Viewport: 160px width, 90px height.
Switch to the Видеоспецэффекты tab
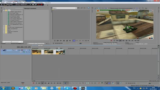[x=17, y=43]
